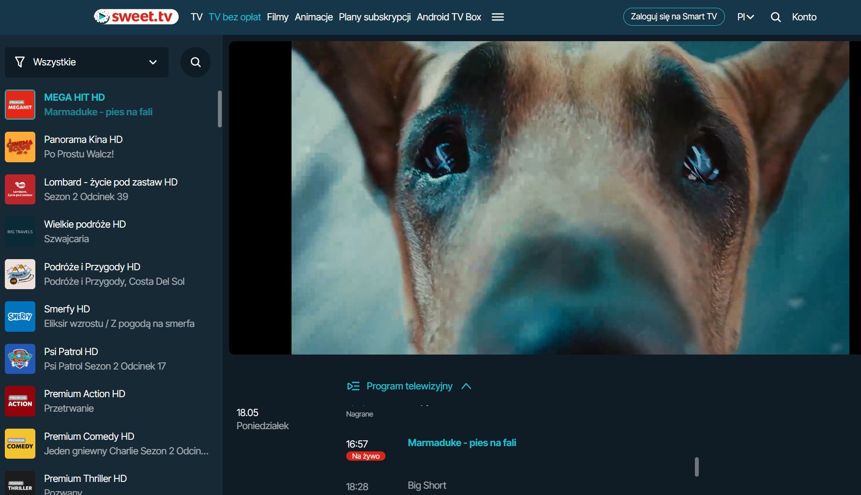This screenshot has height=495, width=861.
Task: Search channels with the round magnifier button
Action: coord(196,62)
